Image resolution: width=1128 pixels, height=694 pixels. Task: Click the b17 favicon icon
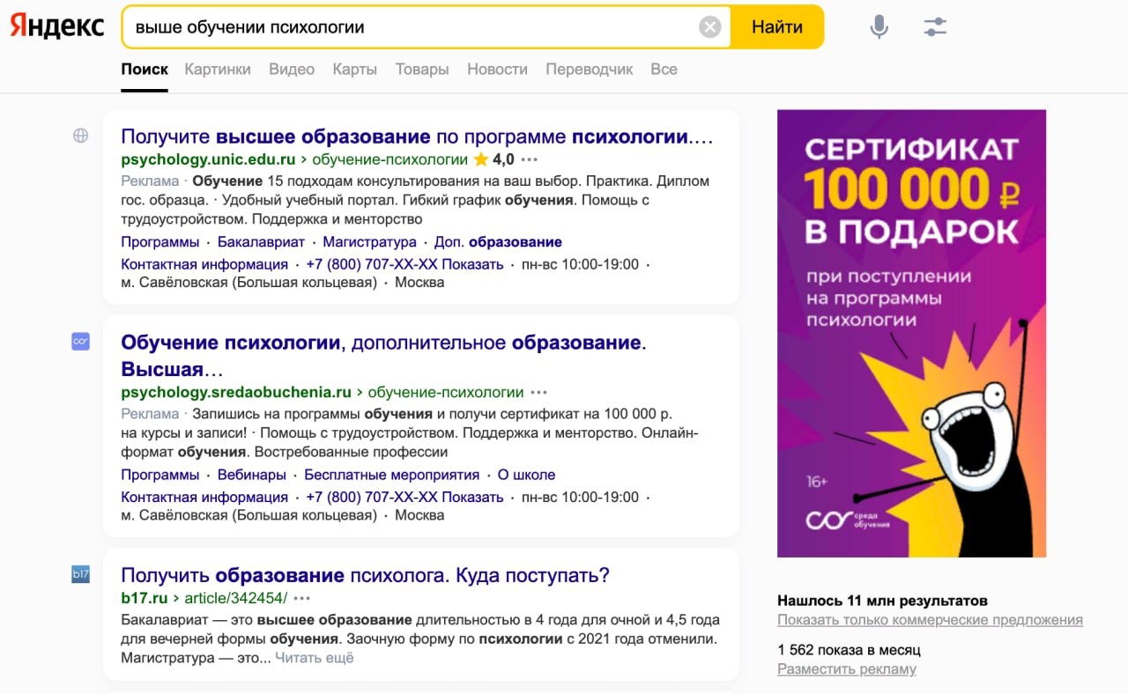81,574
